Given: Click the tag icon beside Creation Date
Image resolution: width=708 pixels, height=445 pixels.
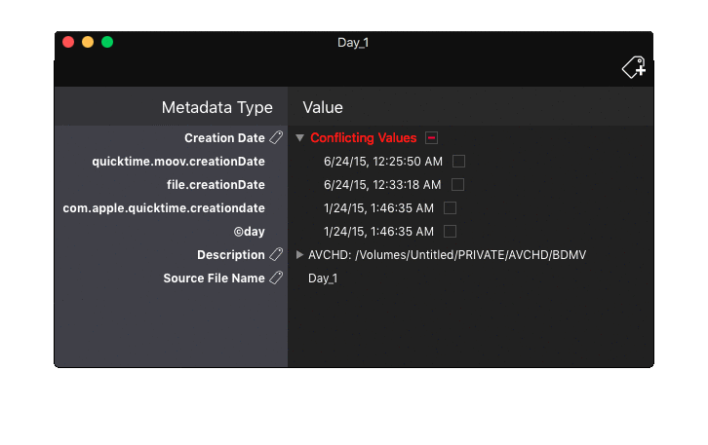Looking at the screenshot, I should 276,138.
